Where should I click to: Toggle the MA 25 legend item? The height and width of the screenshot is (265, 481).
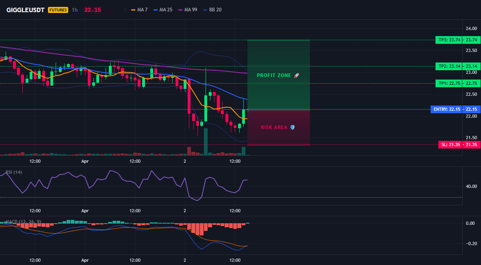[x=162, y=10]
